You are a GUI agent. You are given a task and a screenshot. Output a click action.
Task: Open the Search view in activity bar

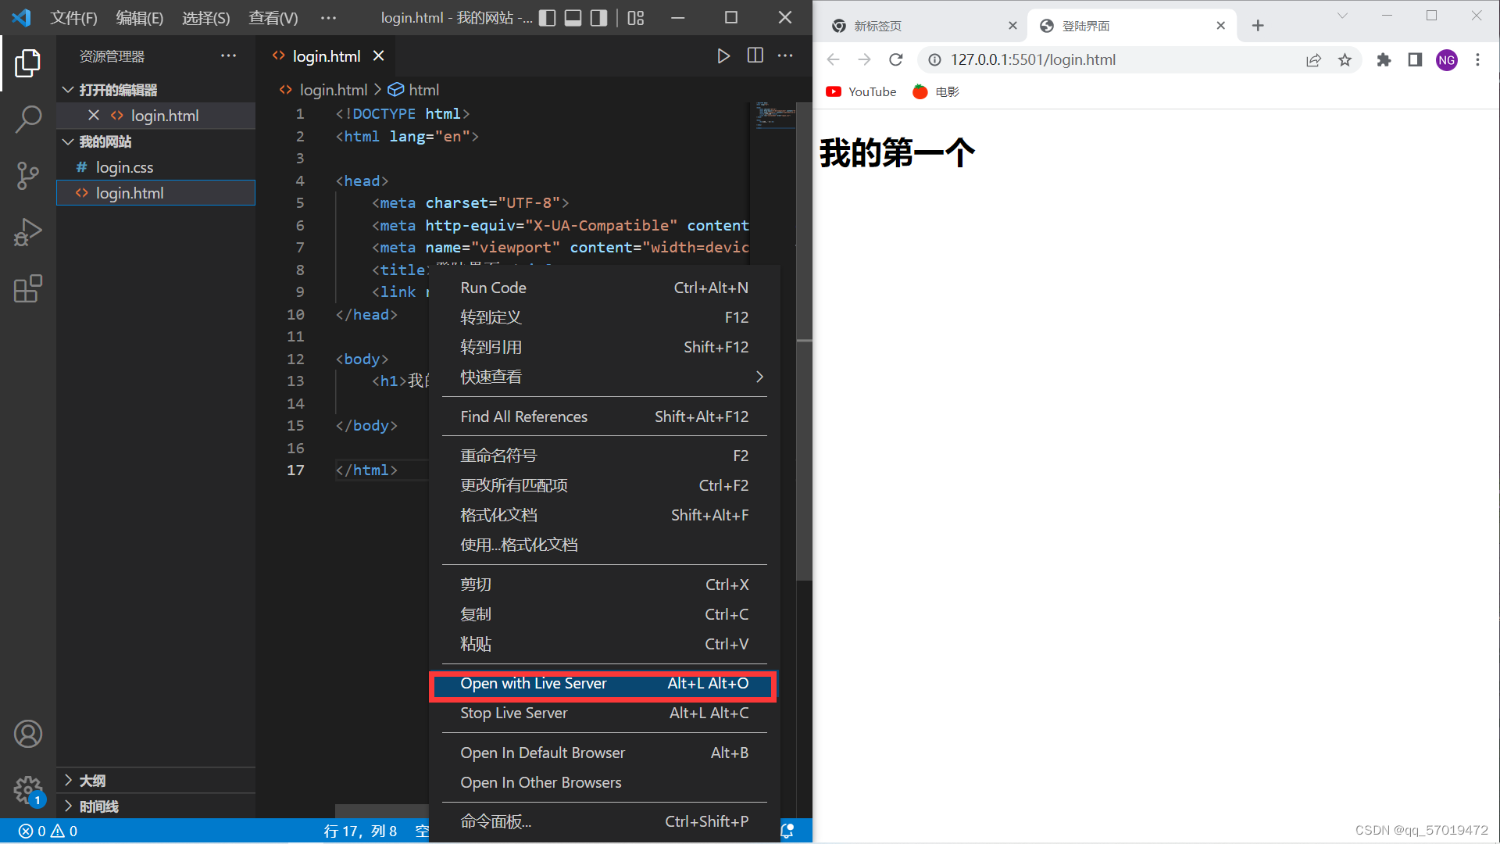click(28, 120)
